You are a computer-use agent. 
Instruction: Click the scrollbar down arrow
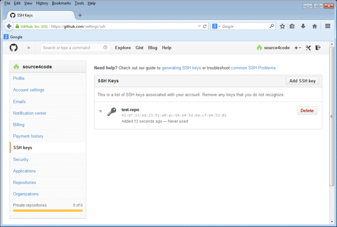[332, 221]
